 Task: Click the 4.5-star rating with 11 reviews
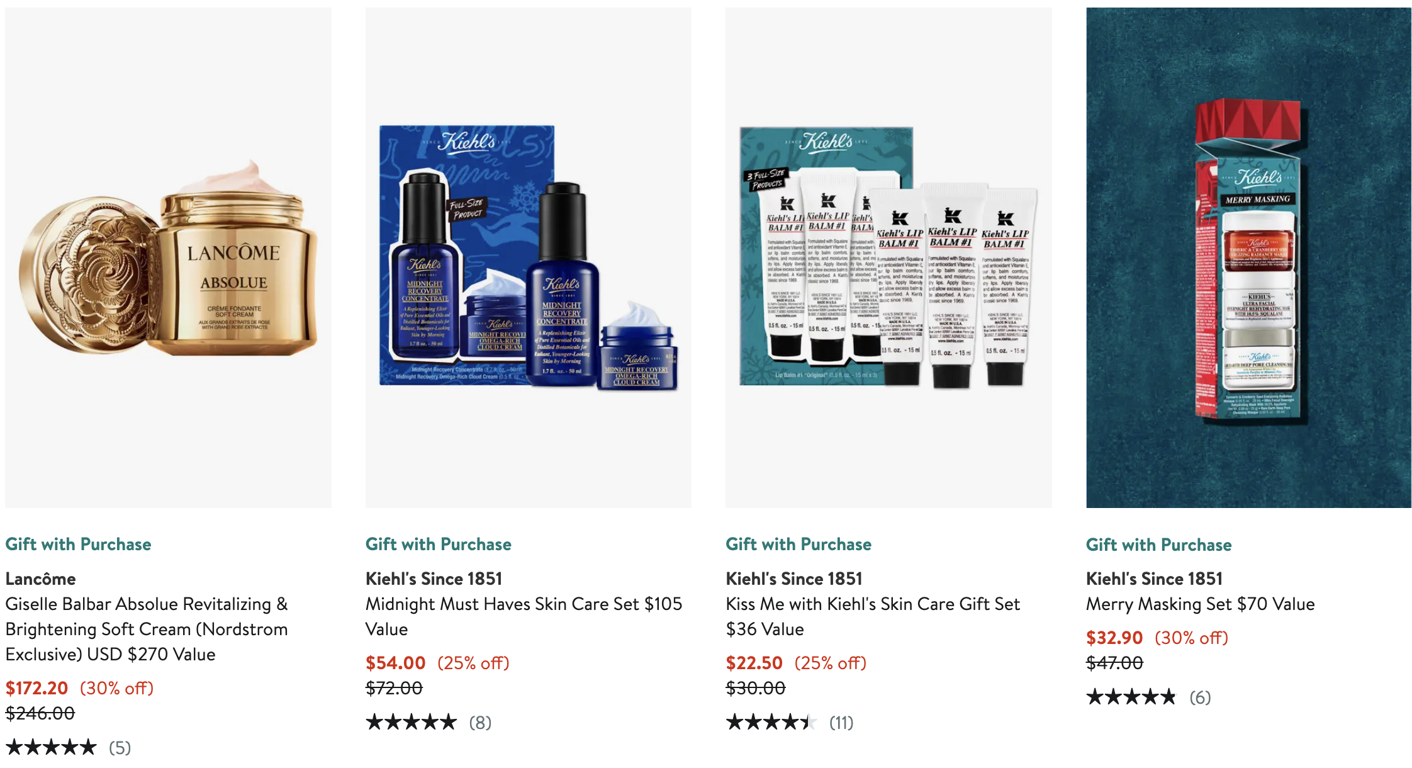[x=790, y=722]
